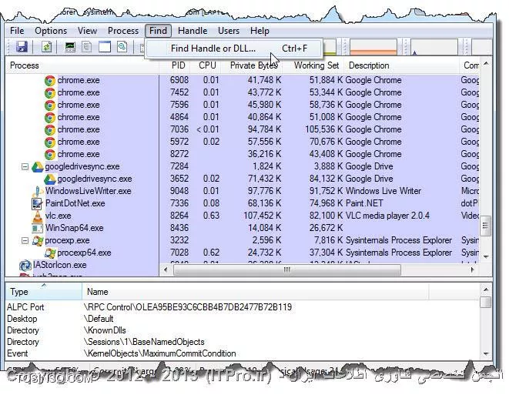This screenshot has height=395, width=509.
Task: Select the IAStorIcon.exe process row
Action: click(82, 265)
